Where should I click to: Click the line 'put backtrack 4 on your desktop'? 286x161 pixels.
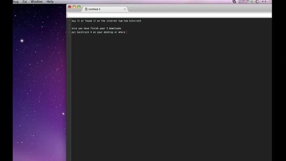pyautogui.click(x=98, y=32)
